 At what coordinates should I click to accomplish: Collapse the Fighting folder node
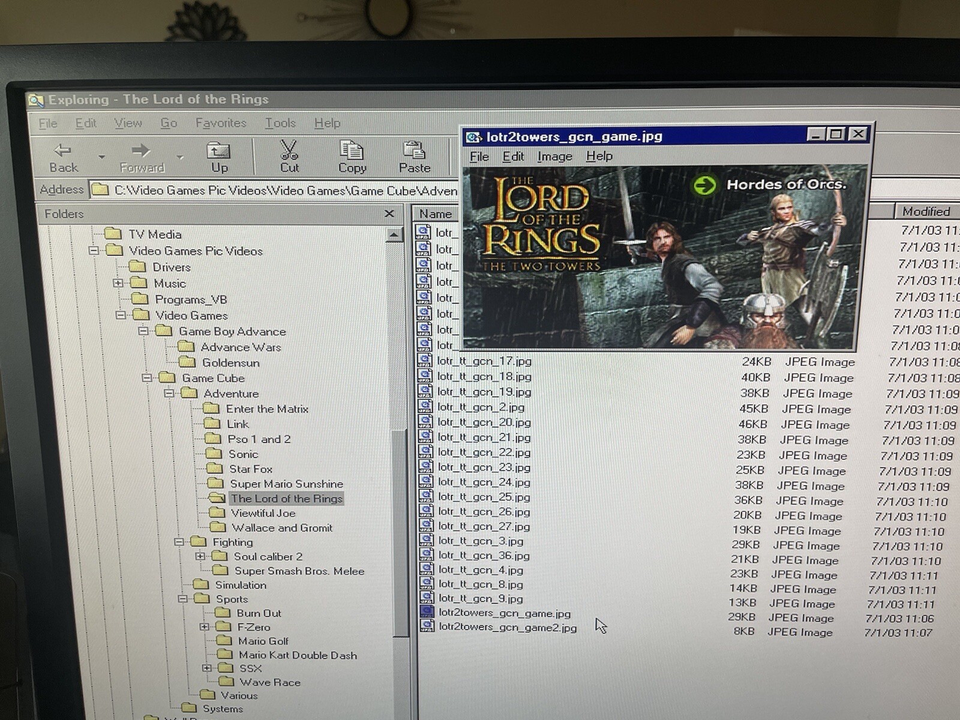tap(179, 542)
